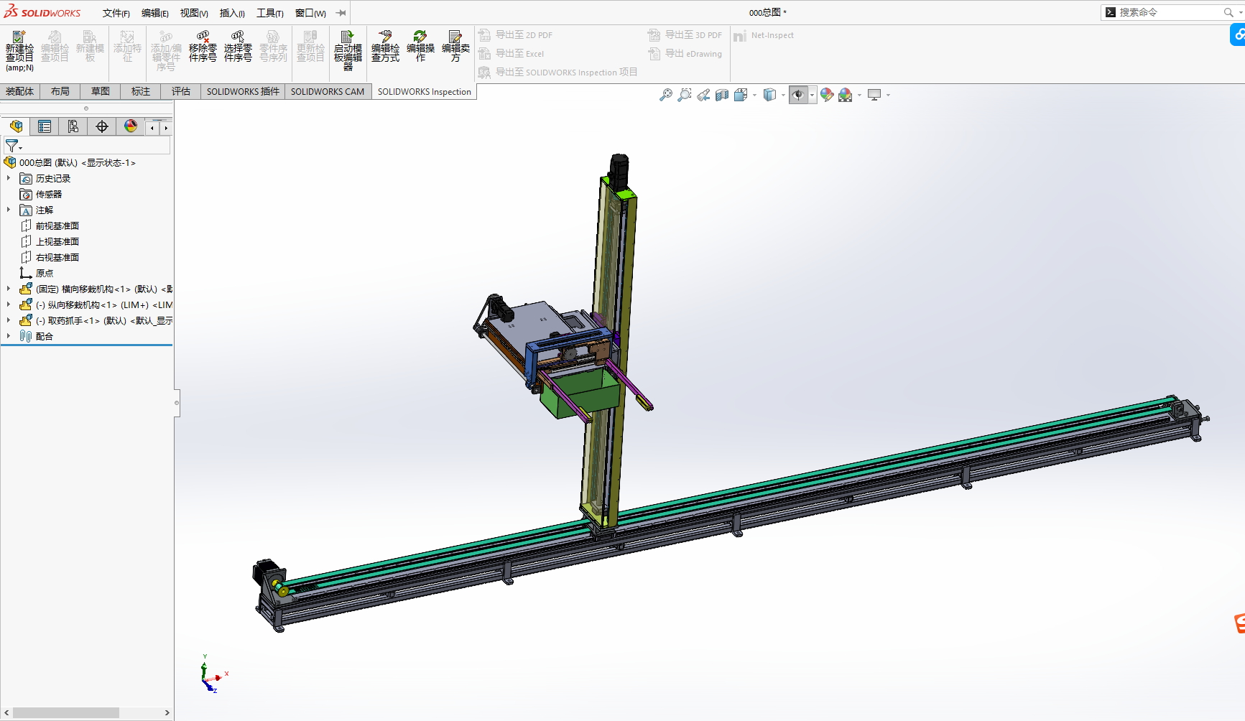Expand 取药抓手<1> assembly node
Image resolution: width=1245 pixels, height=721 pixels.
pyautogui.click(x=9, y=320)
